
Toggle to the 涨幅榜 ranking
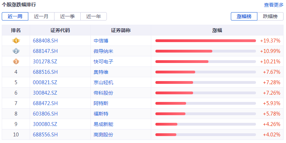(244, 16)
